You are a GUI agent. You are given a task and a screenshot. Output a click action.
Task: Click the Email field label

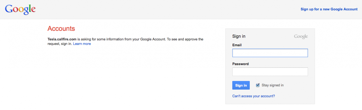pyautogui.click(x=237, y=45)
